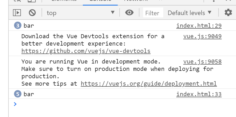Screen dimensions: 236x117
Task: Follow the vuejs.org deployment guide link
Action: pos(149,84)
